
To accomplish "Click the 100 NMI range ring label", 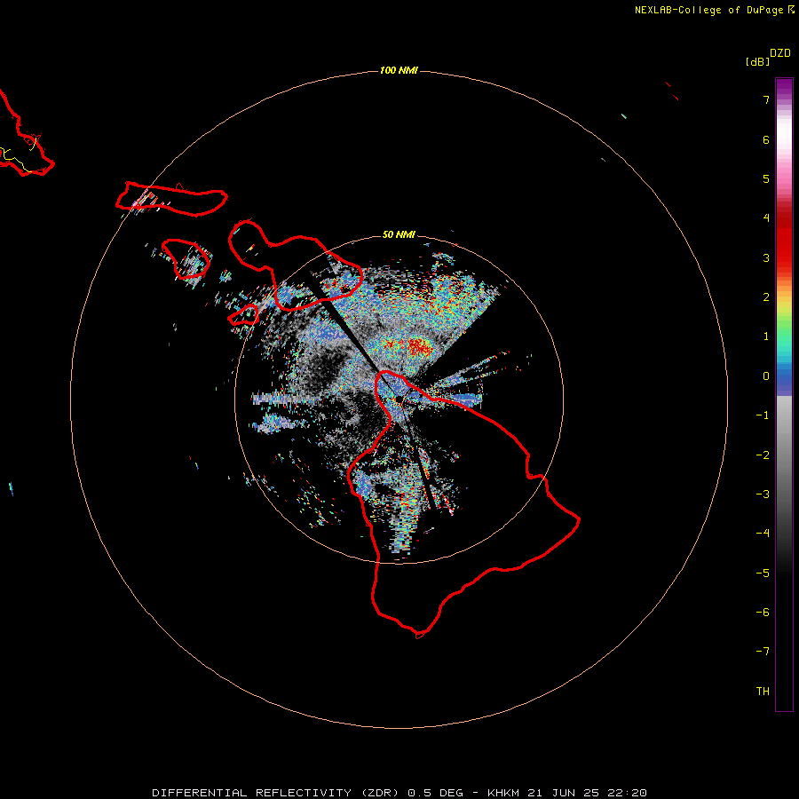I will (x=399, y=70).
